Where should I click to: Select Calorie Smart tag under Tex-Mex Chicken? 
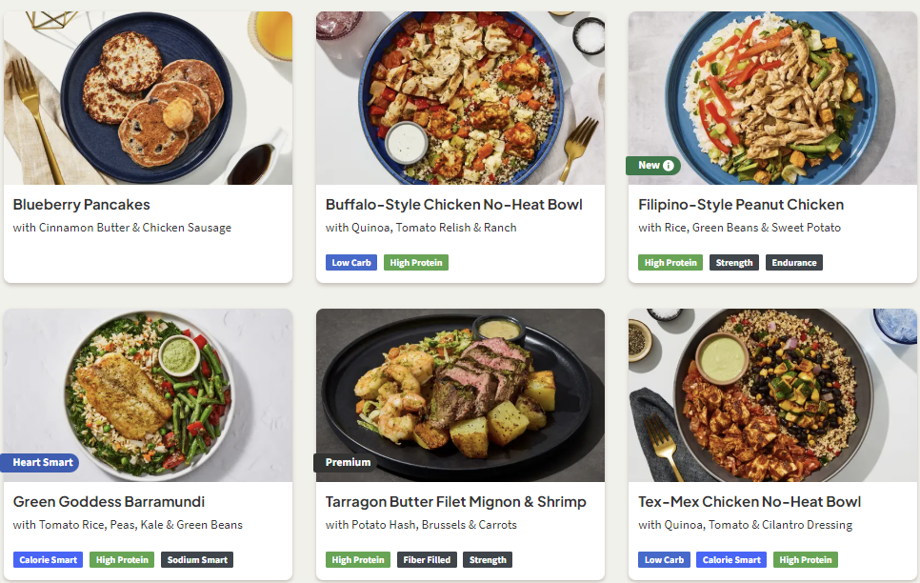731,559
